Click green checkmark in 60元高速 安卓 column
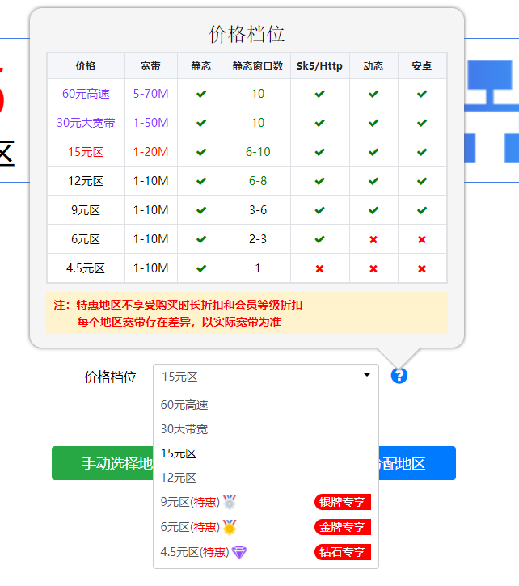The height and width of the screenshot is (586, 519). (x=422, y=94)
